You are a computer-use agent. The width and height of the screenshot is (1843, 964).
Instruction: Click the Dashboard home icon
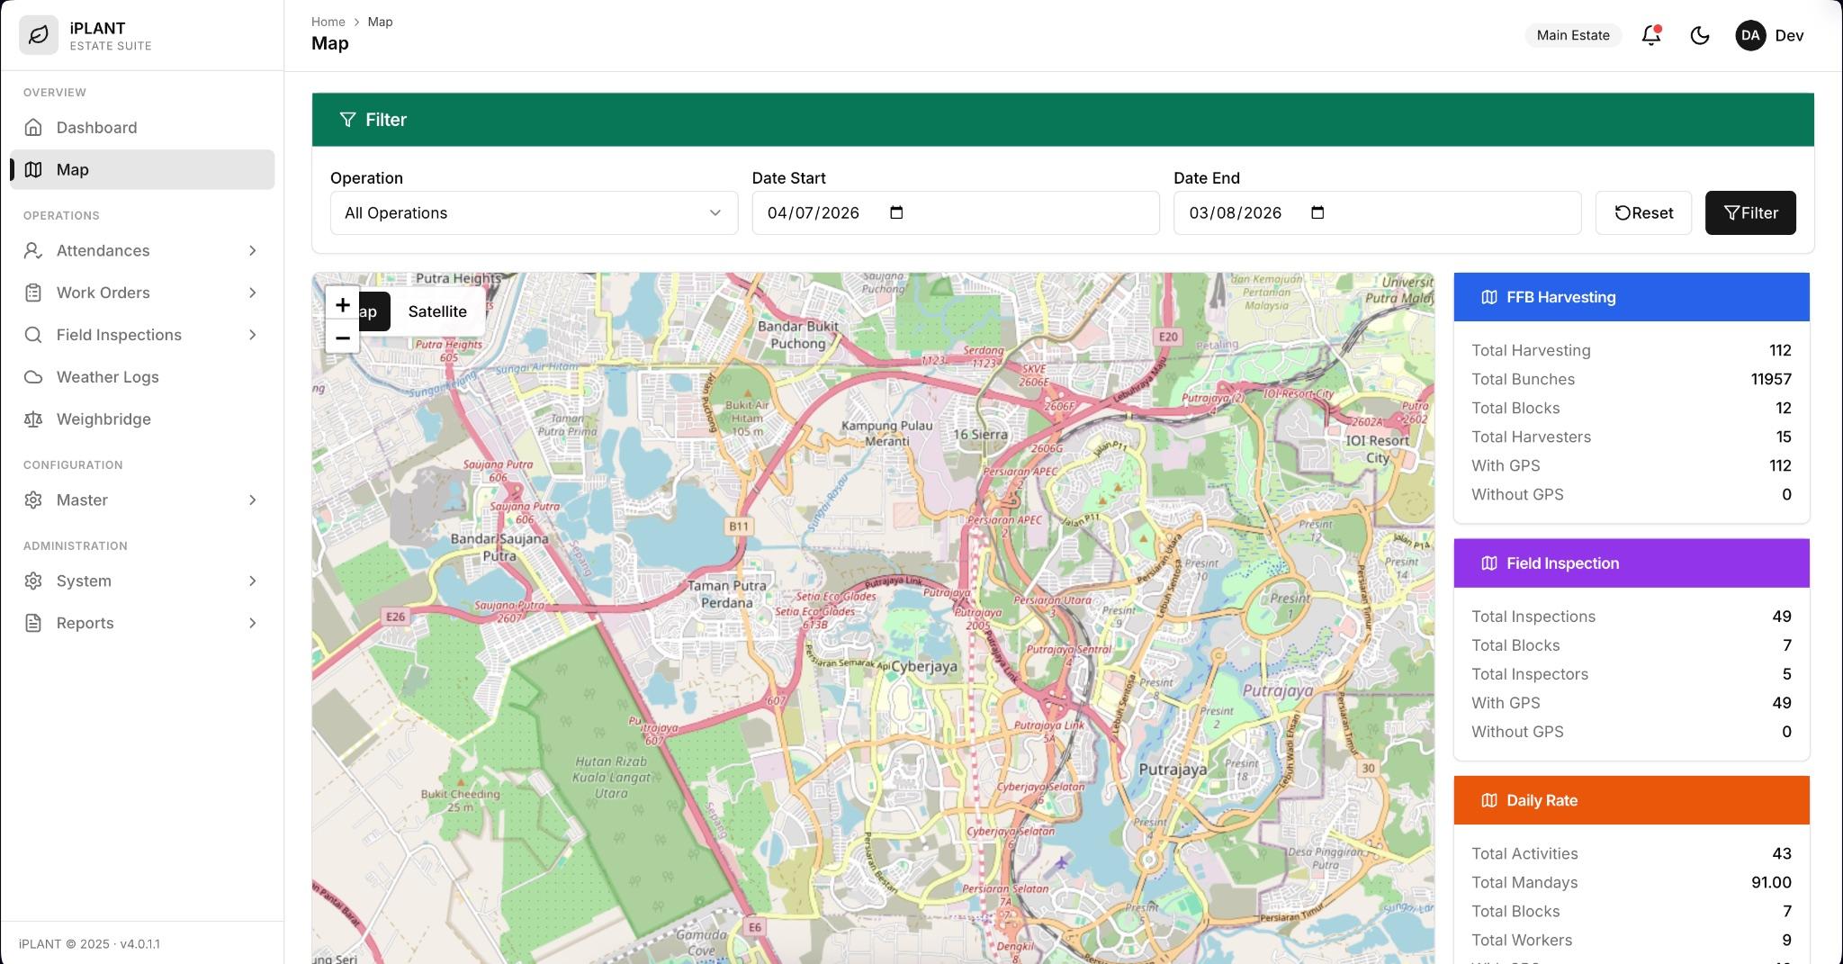[33, 127]
